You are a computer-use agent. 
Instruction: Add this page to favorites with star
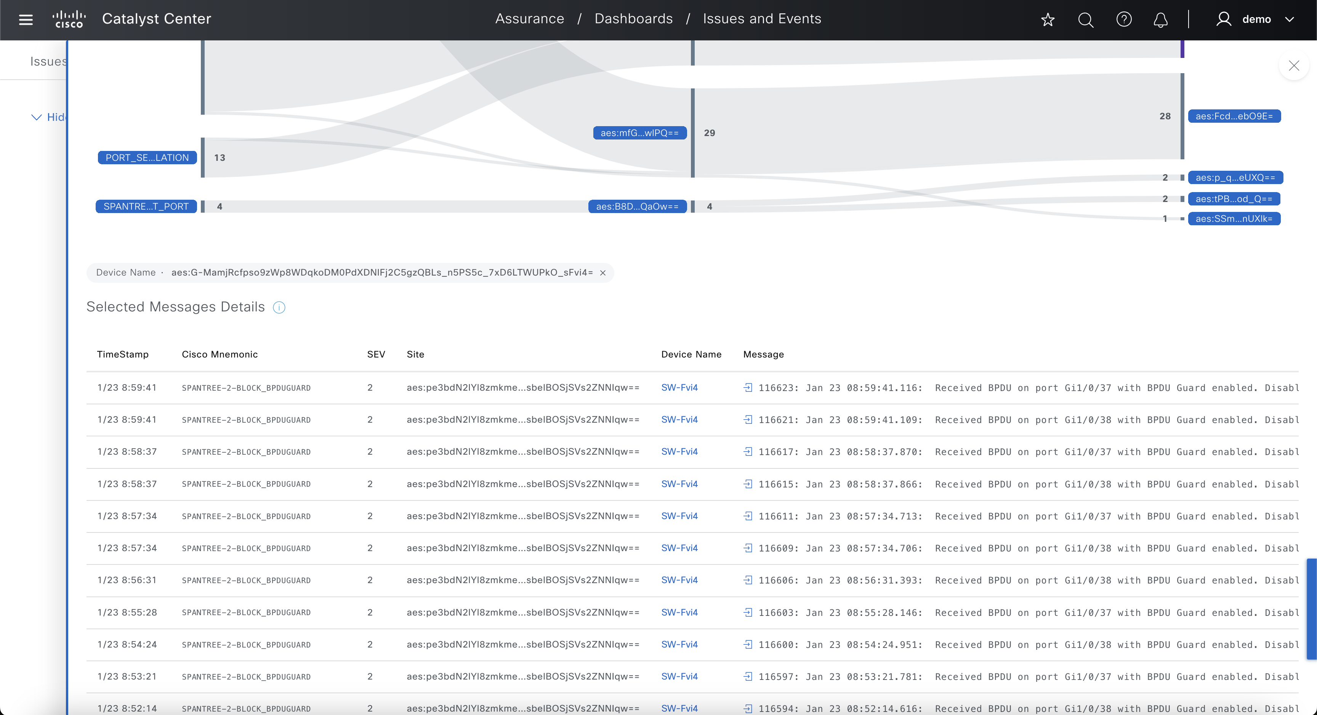click(x=1048, y=19)
